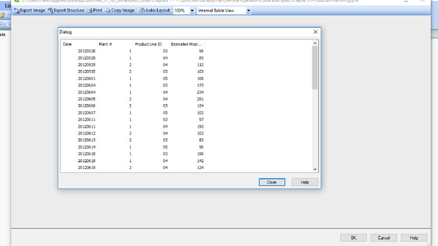Select the date cell 20120530
The width and height of the screenshot is (438, 246).
coord(86,72)
